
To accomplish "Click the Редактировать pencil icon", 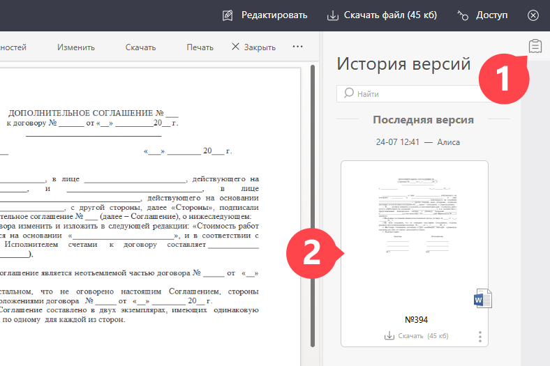I will click(228, 15).
